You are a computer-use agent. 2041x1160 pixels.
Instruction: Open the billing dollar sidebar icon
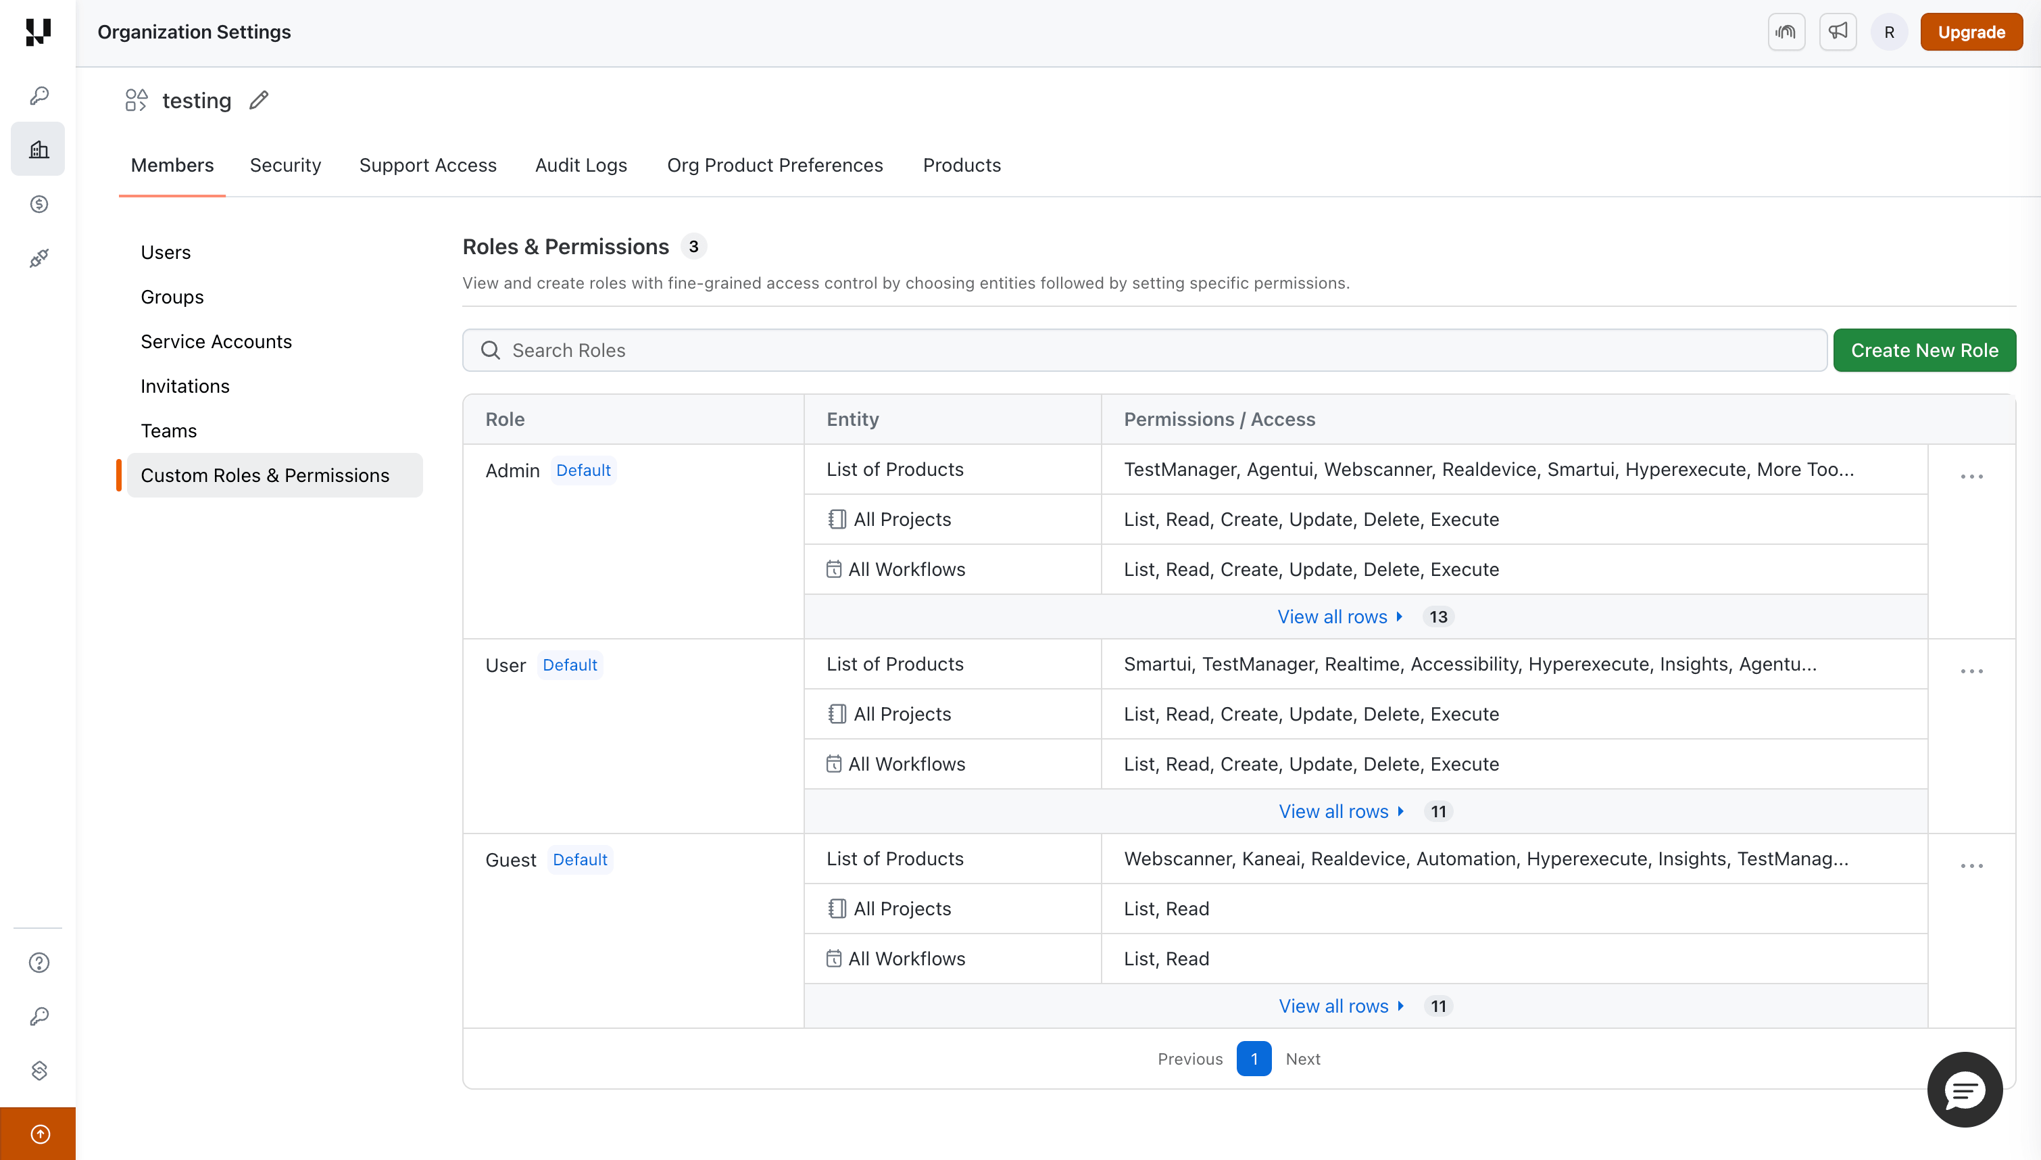39,204
